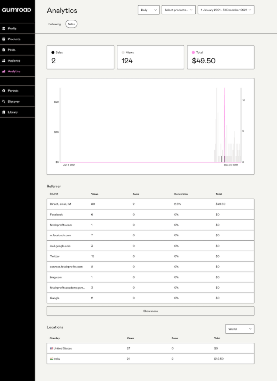Open the Posts section
Viewport: 277px width, 381px height.
(x=18, y=50)
